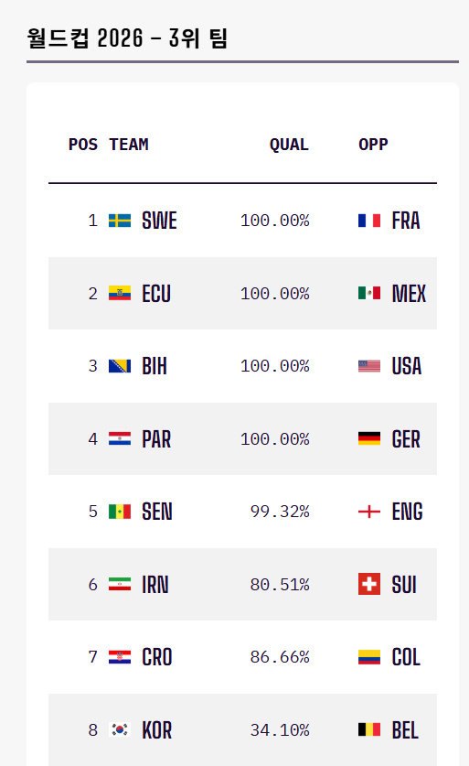Click the France flag in OPP column
469x766 pixels.
pos(369,221)
